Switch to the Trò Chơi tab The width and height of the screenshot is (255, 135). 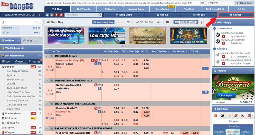(x=189, y=9)
